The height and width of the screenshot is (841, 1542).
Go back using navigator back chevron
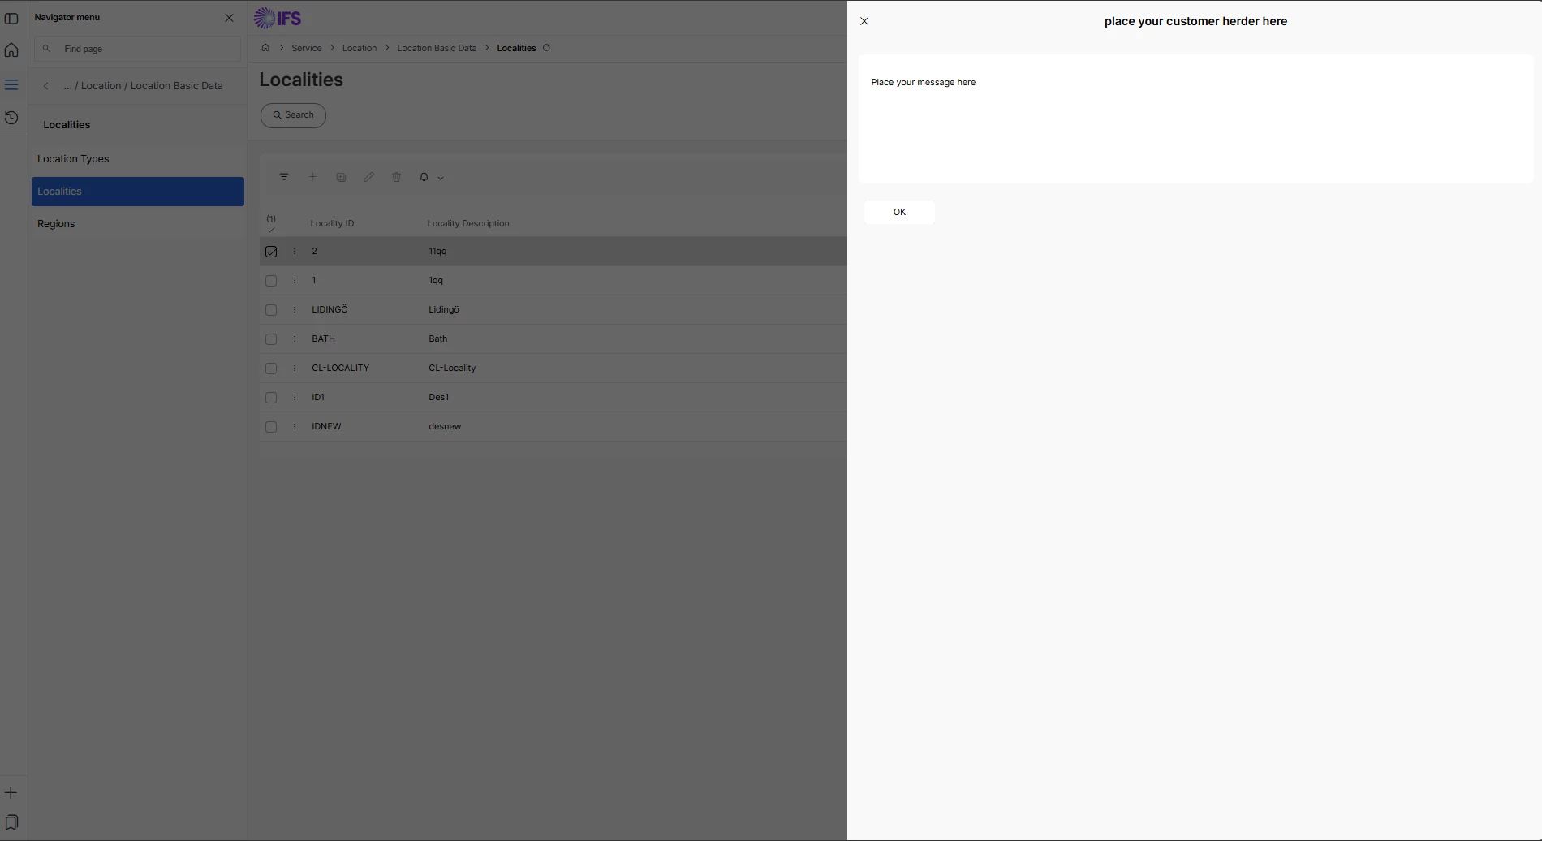[x=46, y=86]
